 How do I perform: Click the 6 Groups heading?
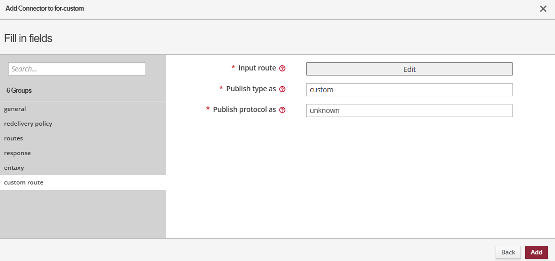[x=19, y=91]
